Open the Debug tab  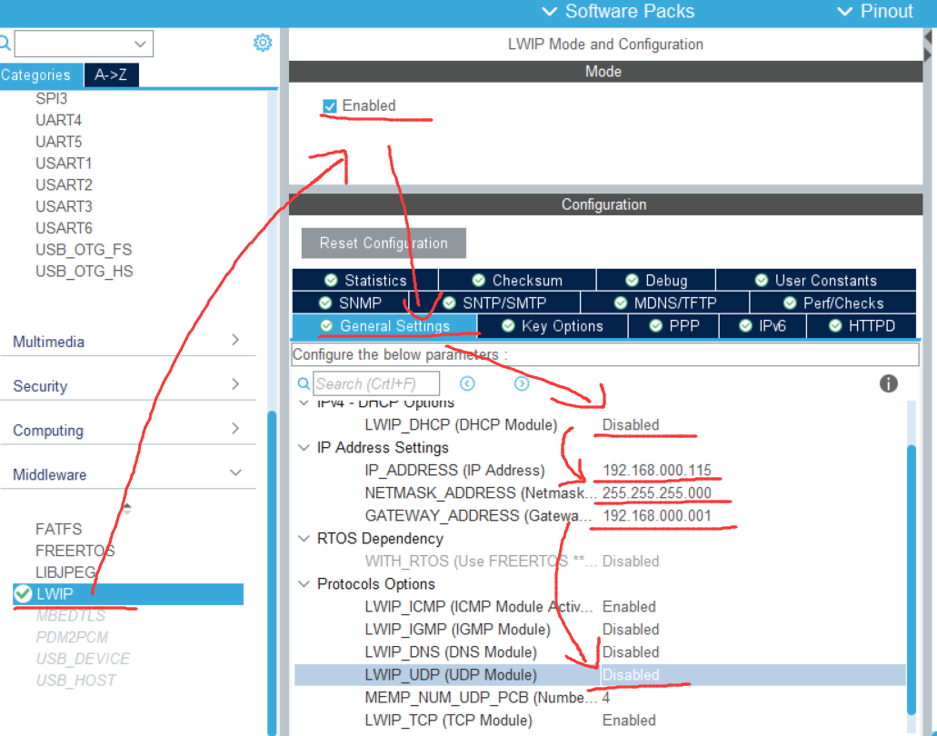pyautogui.click(x=656, y=280)
